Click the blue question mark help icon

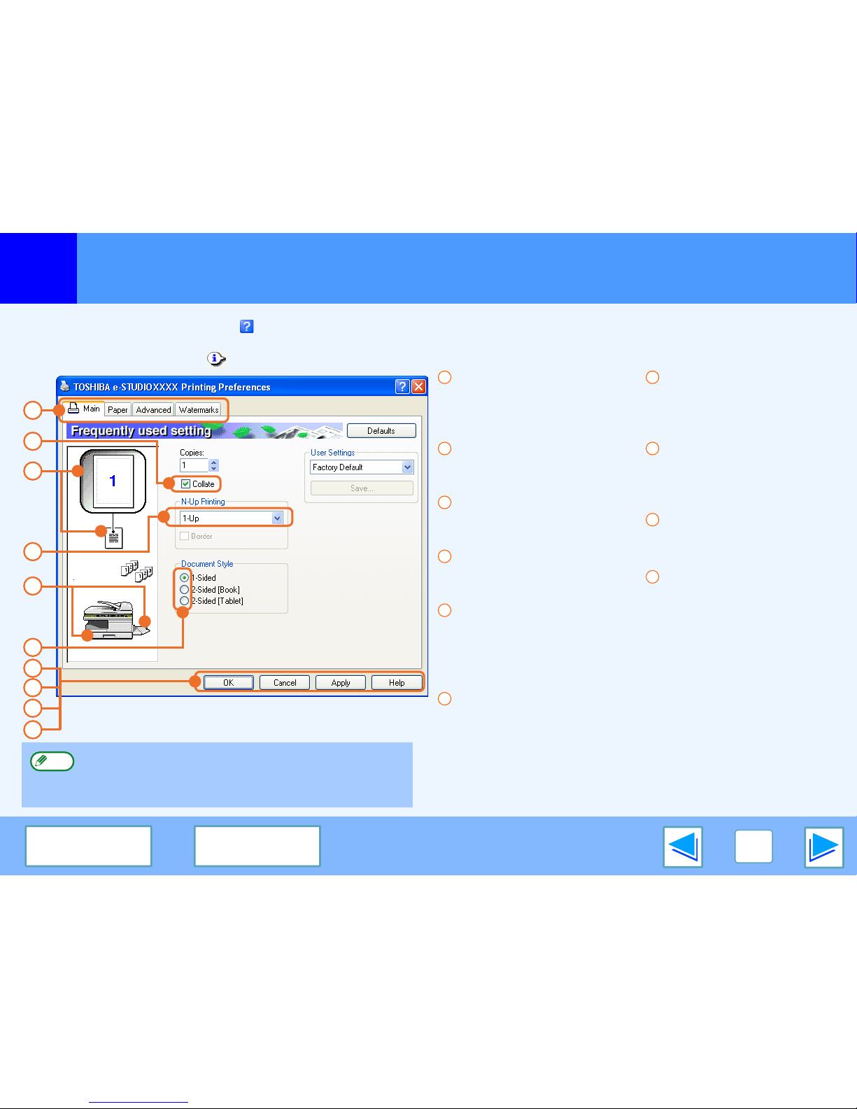246,327
